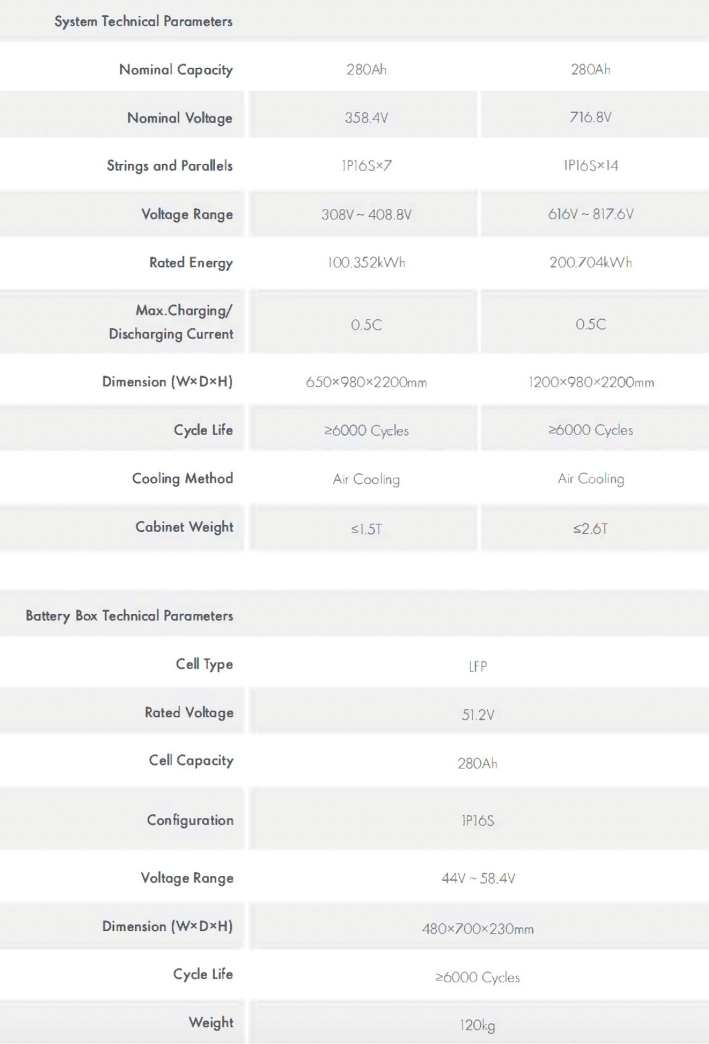This screenshot has height=1044, width=709.
Task: Click the 200.704kWh rated energy value
Action: [x=590, y=263]
